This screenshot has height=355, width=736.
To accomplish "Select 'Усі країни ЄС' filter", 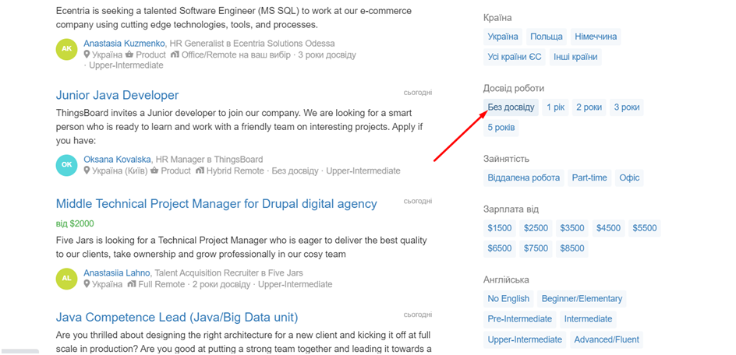I will click(515, 57).
